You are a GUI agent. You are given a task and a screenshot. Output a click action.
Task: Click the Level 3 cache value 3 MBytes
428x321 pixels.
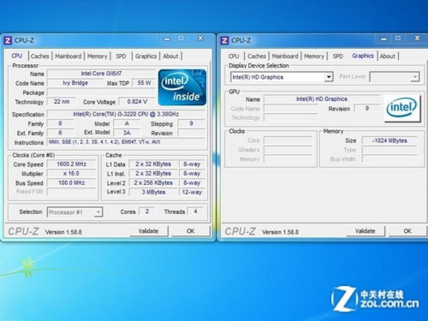[153, 192]
